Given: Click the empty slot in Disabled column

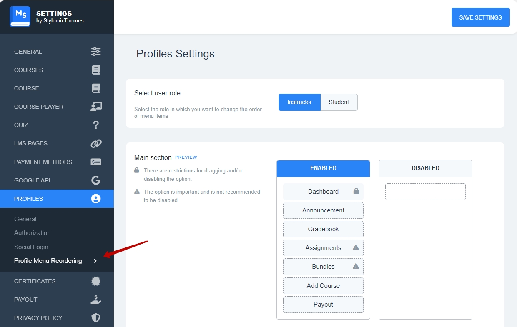Looking at the screenshot, I should pyautogui.click(x=425, y=192).
